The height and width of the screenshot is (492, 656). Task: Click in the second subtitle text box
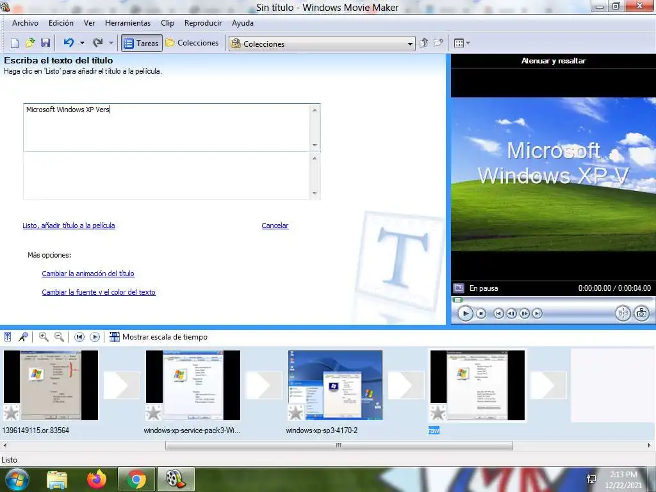tap(167, 176)
